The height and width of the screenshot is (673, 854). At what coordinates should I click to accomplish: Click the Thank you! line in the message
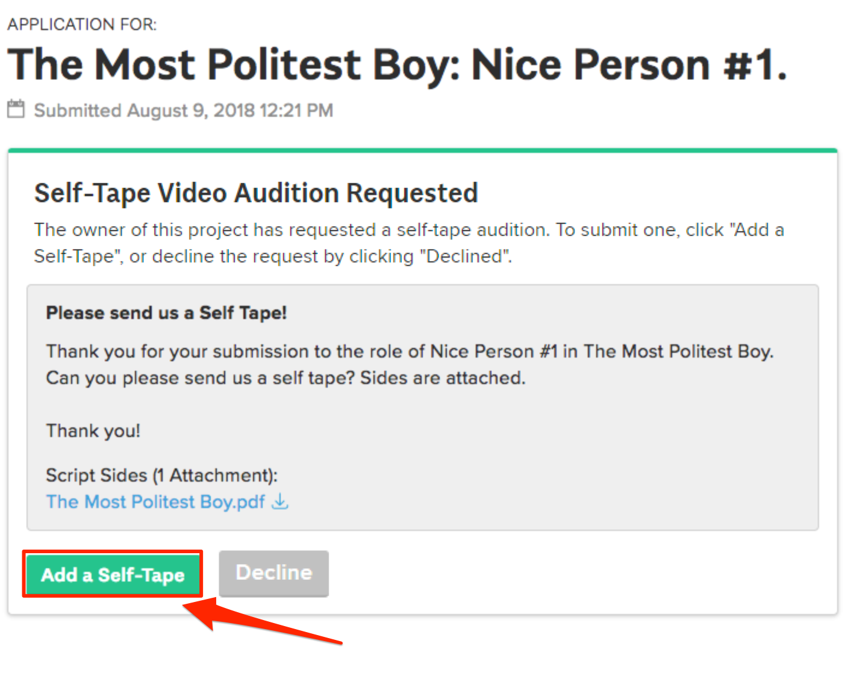point(93,431)
